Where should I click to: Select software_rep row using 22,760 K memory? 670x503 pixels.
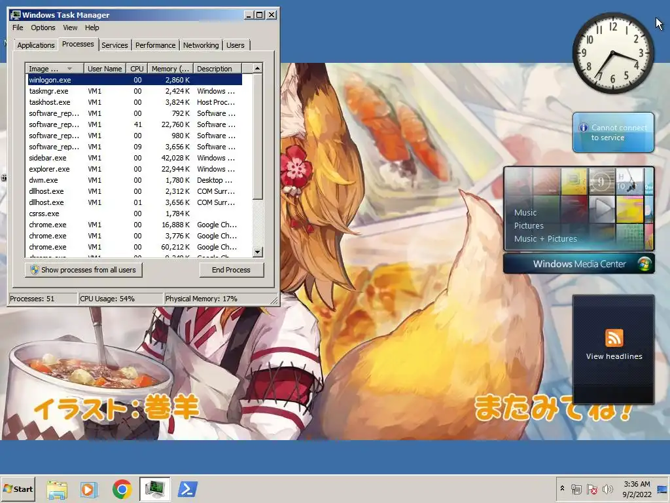pos(135,124)
